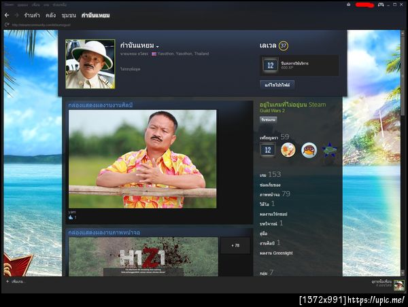Open the guides link
The image size is (408, 307).
(264, 234)
